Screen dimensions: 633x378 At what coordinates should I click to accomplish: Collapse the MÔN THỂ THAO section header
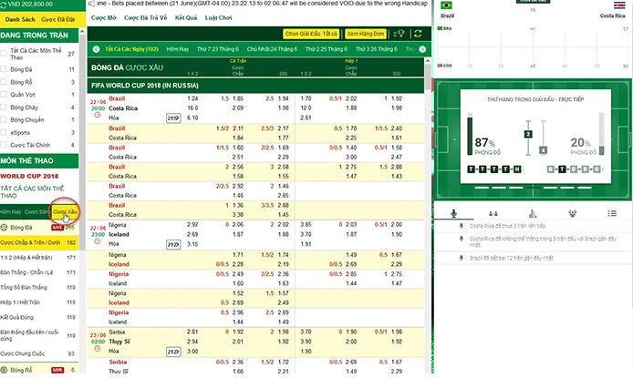(39, 161)
